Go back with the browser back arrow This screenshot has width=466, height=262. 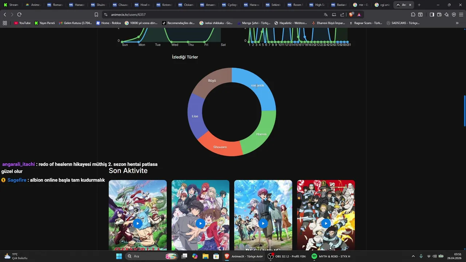point(5,15)
